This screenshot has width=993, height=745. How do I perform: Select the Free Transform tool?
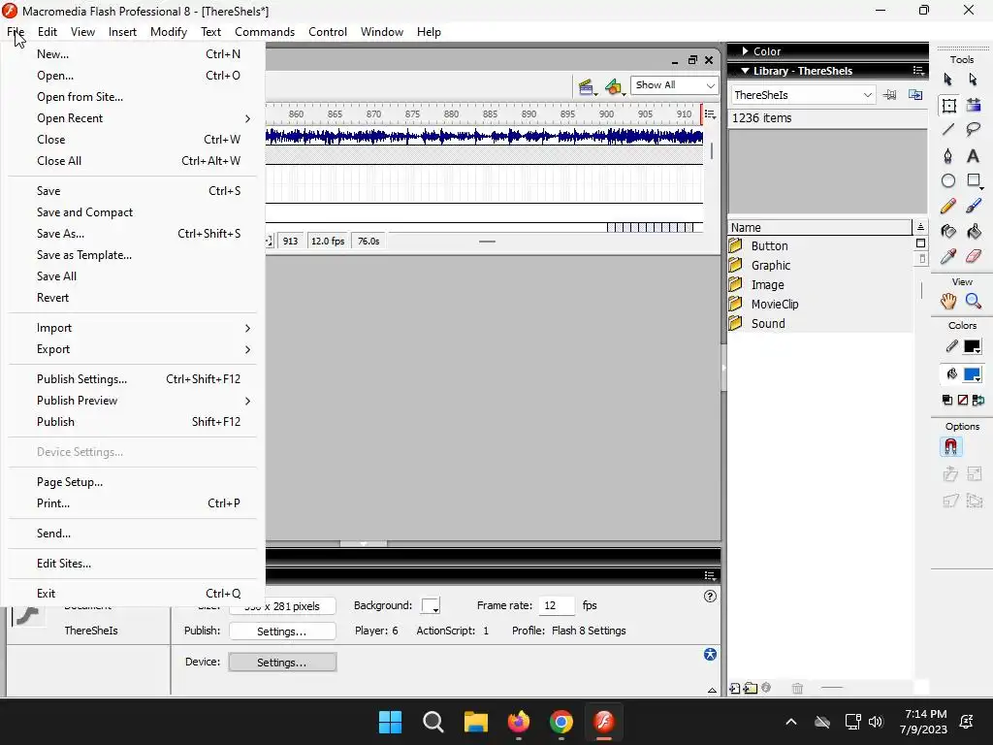948,105
